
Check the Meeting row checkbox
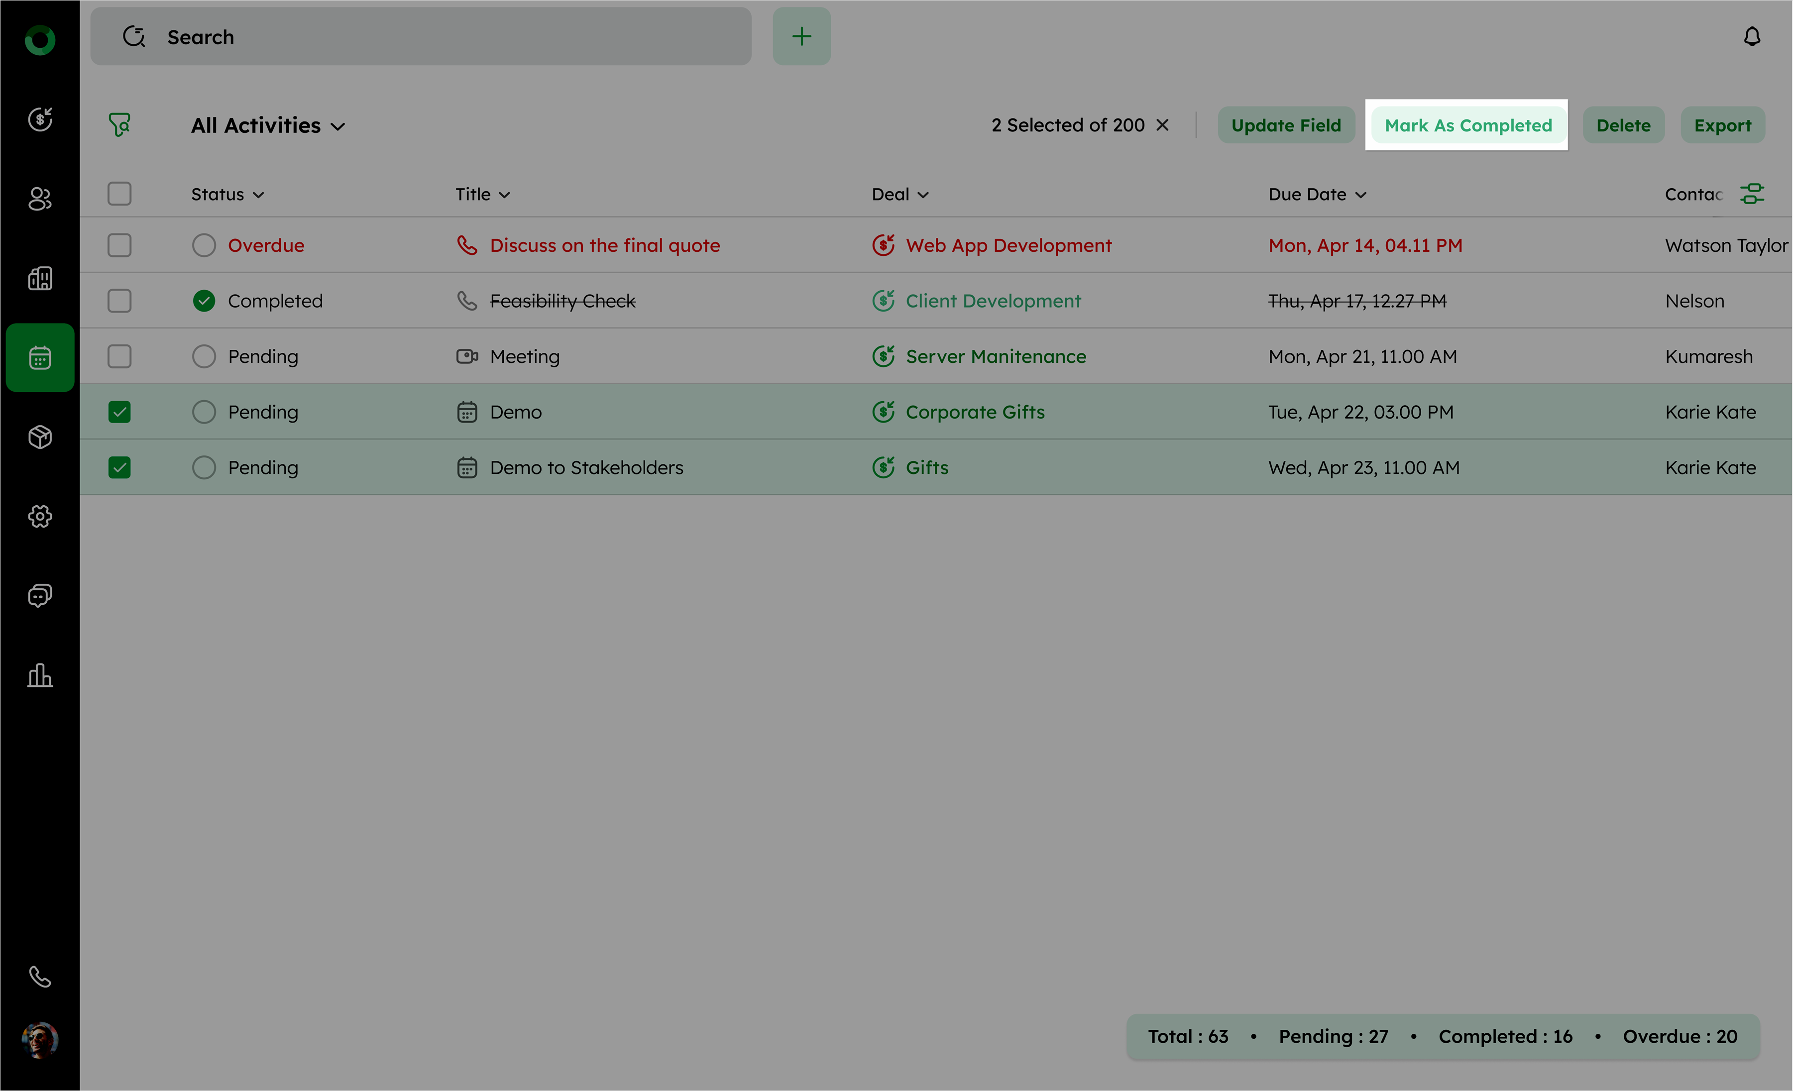[119, 357]
